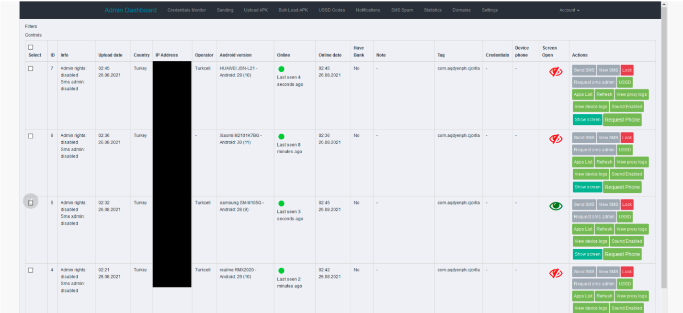Click Sound Enabled for samsung device
The image size is (683, 313).
pyautogui.click(x=626, y=241)
